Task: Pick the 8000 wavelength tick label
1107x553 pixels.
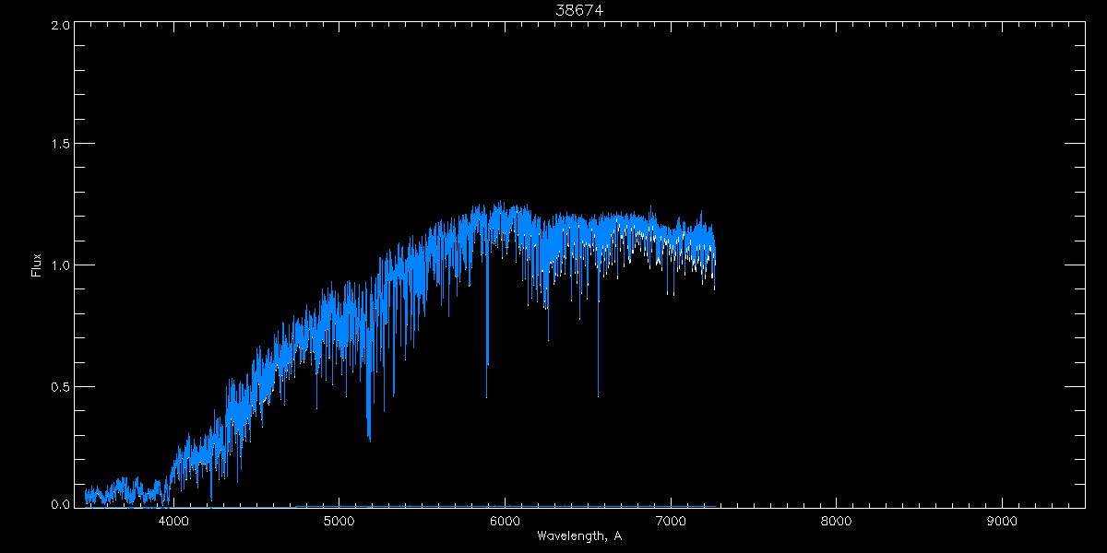Action: pyautogui.click(x=836, y=521)
